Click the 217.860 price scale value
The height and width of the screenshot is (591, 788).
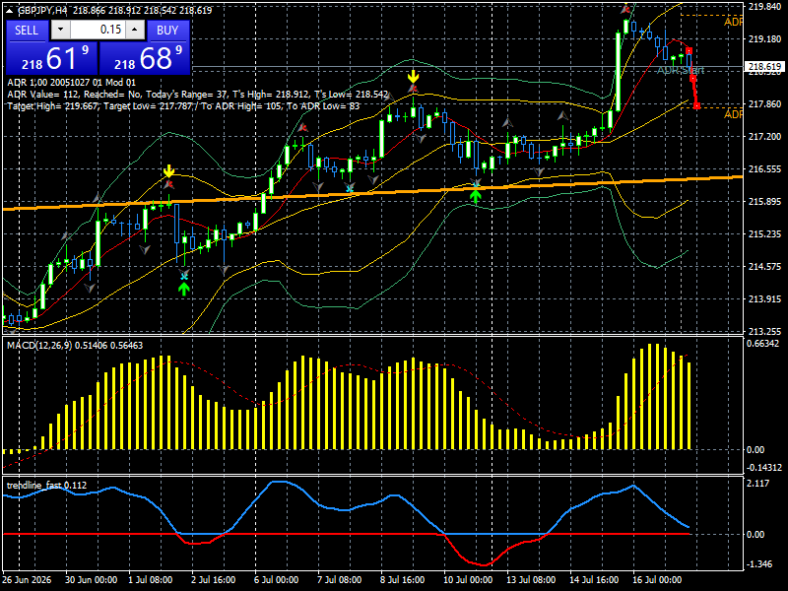pos(764,104)
